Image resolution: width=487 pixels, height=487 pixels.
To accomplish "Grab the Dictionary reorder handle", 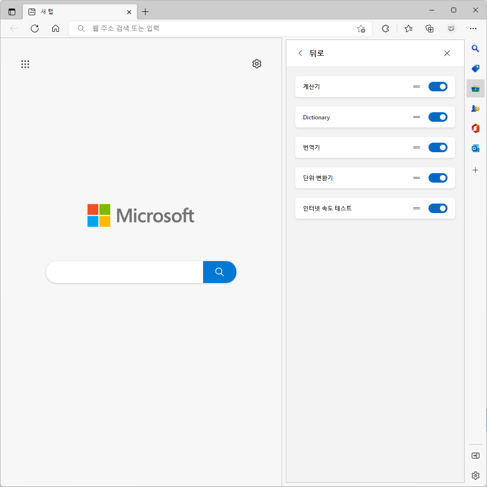I will point(417,117).
